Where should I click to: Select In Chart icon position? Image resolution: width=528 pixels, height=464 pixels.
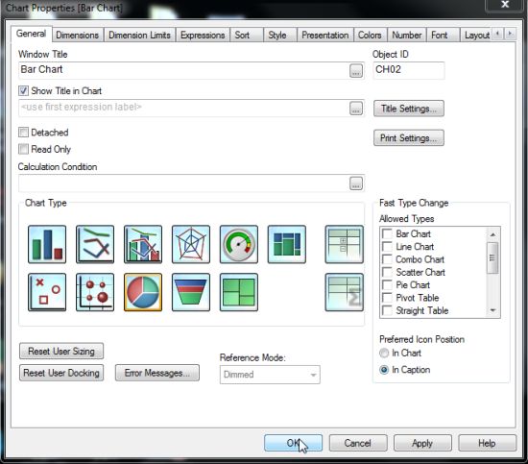pos(384,353)
